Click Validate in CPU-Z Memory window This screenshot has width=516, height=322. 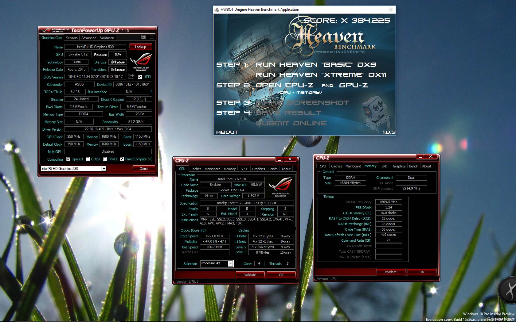tap(391, 272)
